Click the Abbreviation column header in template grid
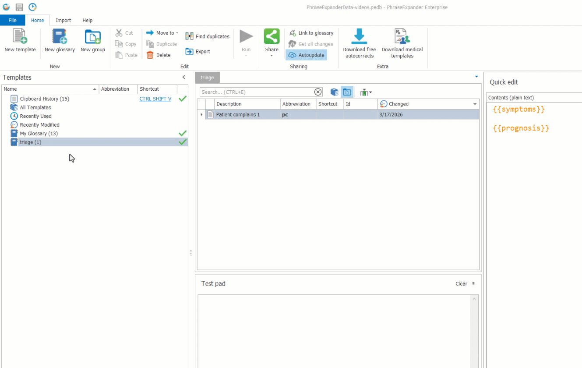This screenshot has width=582, height=368. coord(298,104)
